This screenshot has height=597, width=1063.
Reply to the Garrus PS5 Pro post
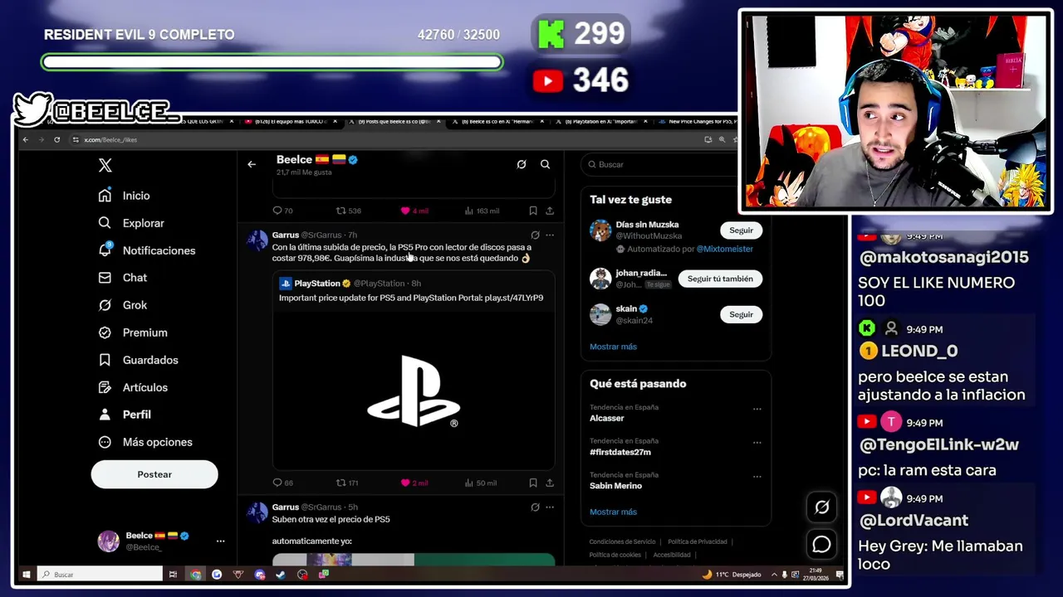coord(282,483)
